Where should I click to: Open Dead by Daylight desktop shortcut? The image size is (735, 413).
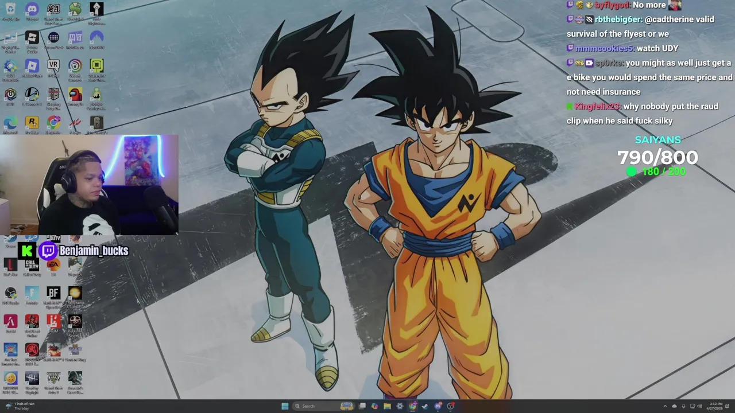pyautogui.click(x=32, y=382)
